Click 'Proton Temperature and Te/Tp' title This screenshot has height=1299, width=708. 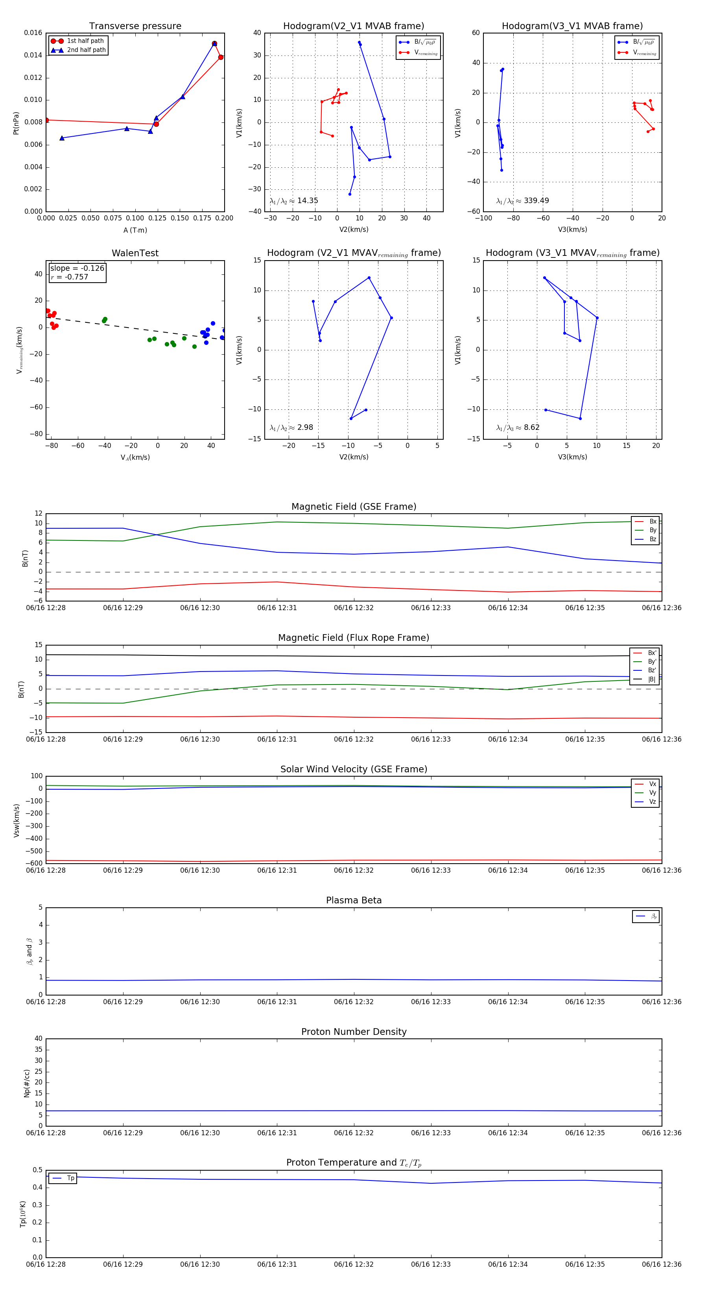354,1163
